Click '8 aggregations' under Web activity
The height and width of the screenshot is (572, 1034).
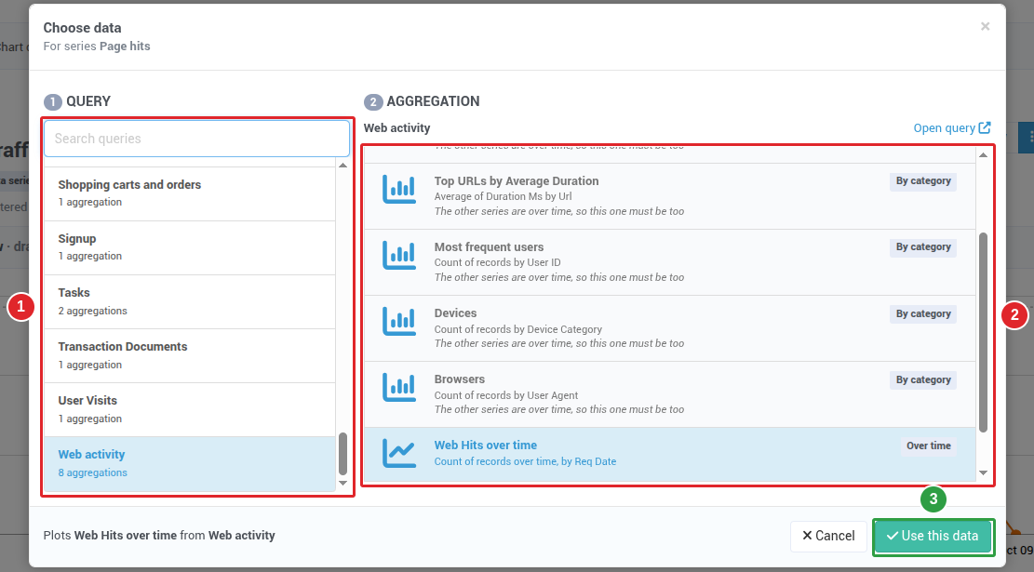pyautogui.click(x=92, y=472)
